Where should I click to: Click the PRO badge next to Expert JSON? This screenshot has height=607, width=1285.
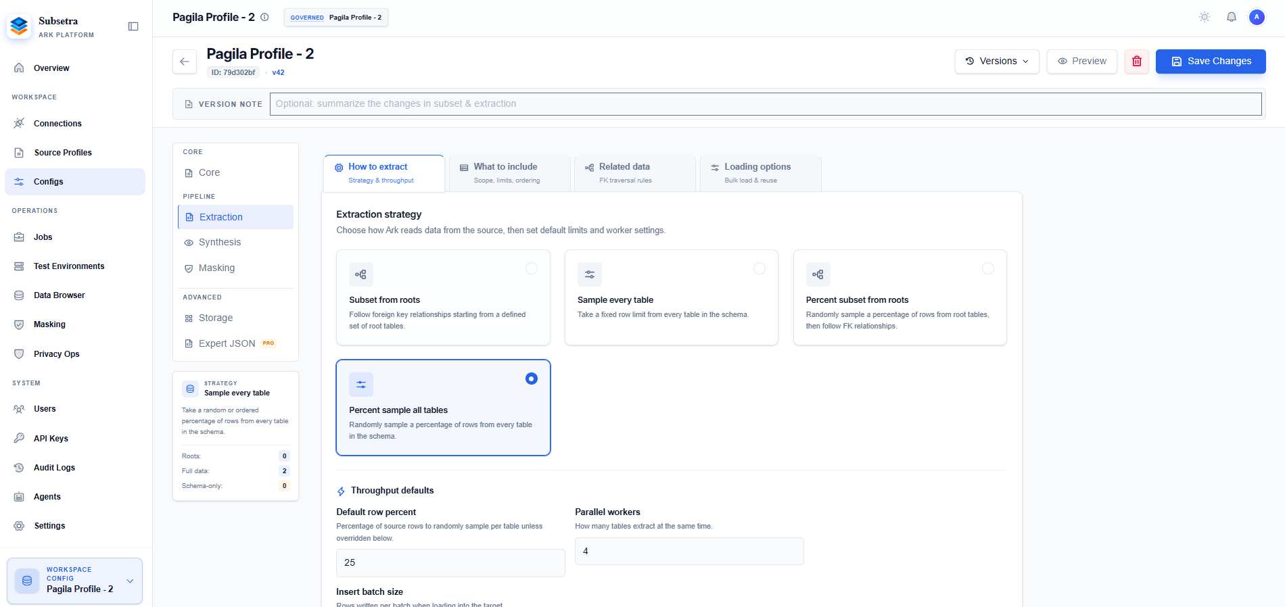[x=268, y=343]
